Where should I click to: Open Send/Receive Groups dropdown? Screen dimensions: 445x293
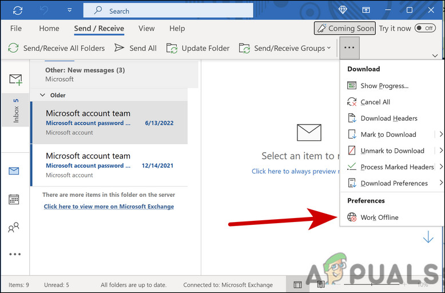pyautogui.click(x=285, y=48)
